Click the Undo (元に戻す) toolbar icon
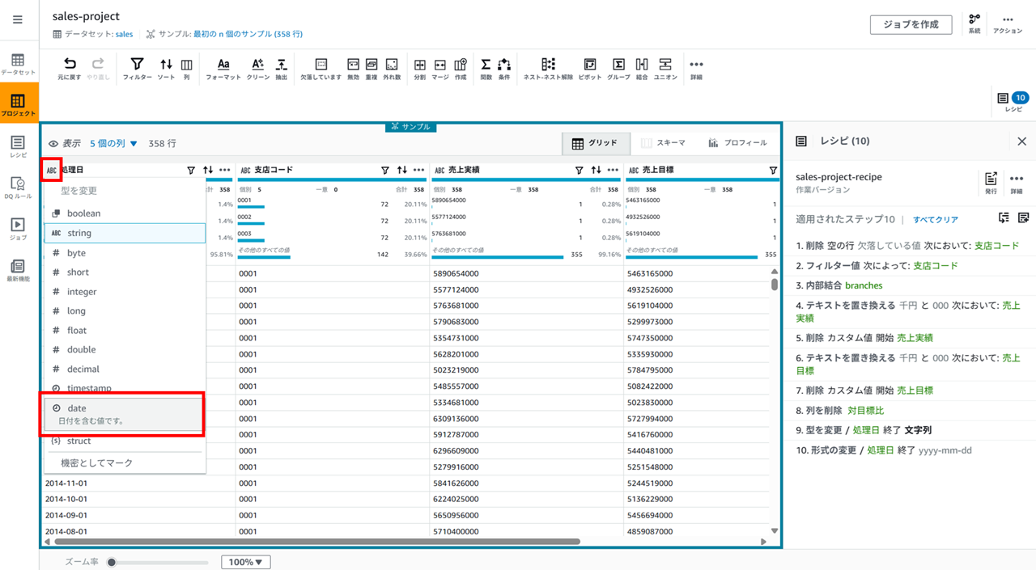The height and width of the screenshot is (570, 1036). click(x=70, y=68)
